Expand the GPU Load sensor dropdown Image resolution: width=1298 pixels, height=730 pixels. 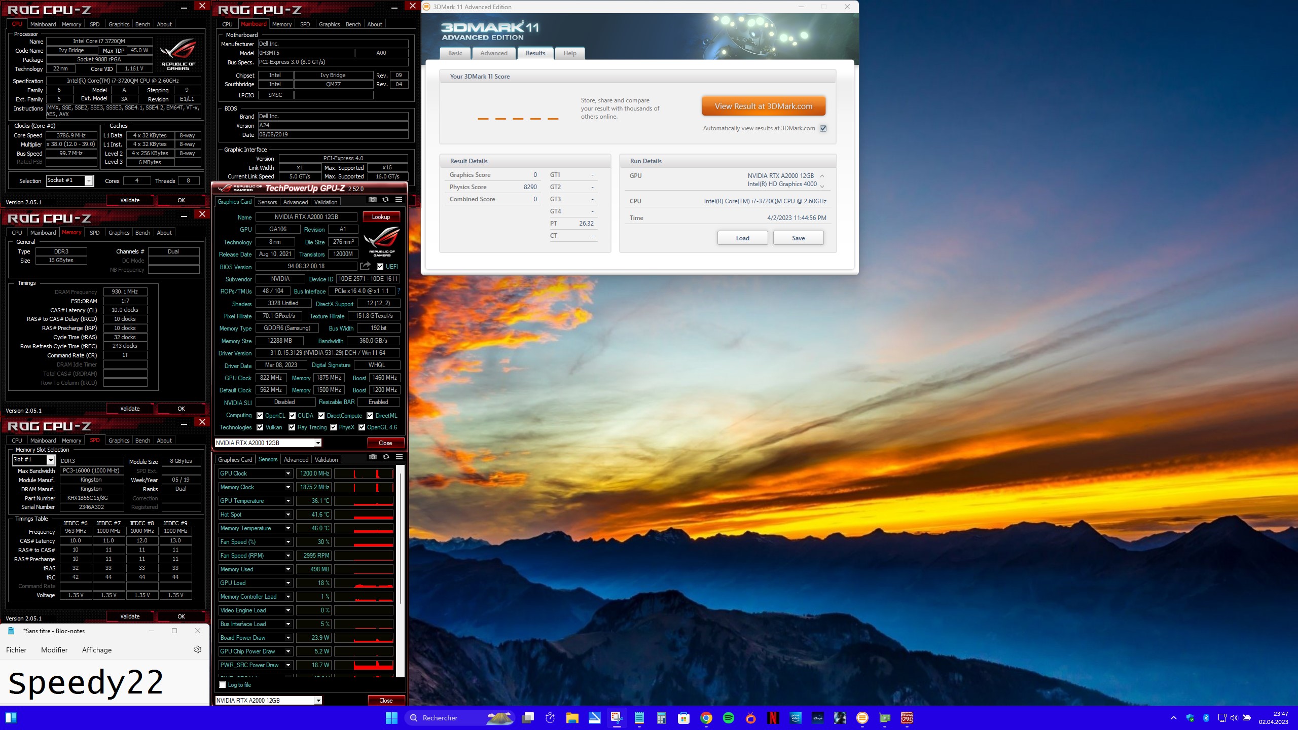coord(288,583)
